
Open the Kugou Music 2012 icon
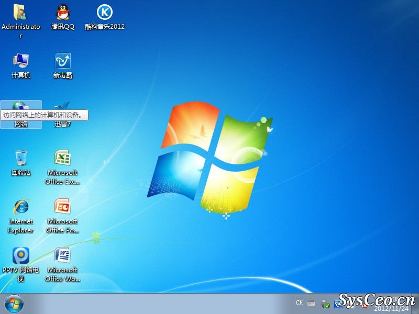[x=104, y=17]
